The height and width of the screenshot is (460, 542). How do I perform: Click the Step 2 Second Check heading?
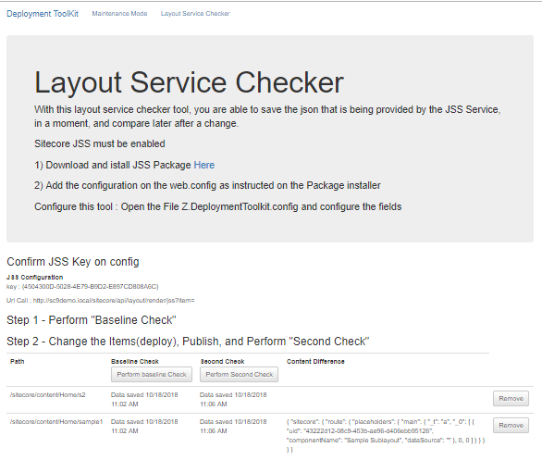pos(188,342)
